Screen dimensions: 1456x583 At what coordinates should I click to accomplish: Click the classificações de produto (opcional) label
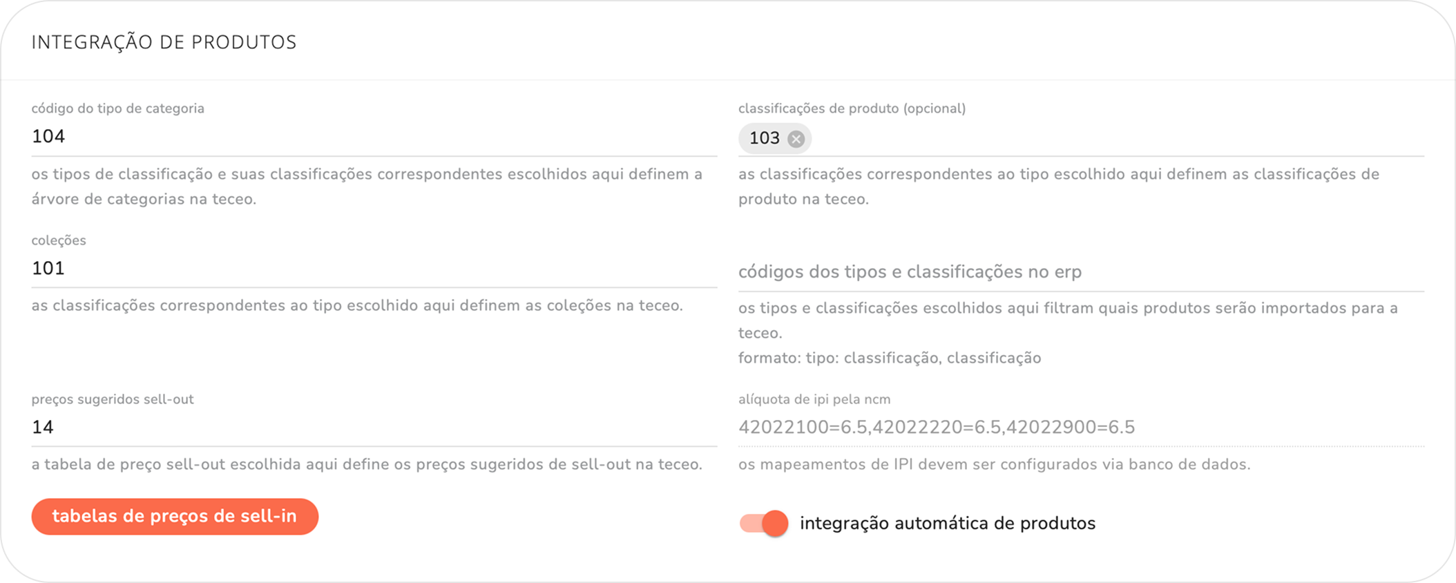[x=852, y=108]
